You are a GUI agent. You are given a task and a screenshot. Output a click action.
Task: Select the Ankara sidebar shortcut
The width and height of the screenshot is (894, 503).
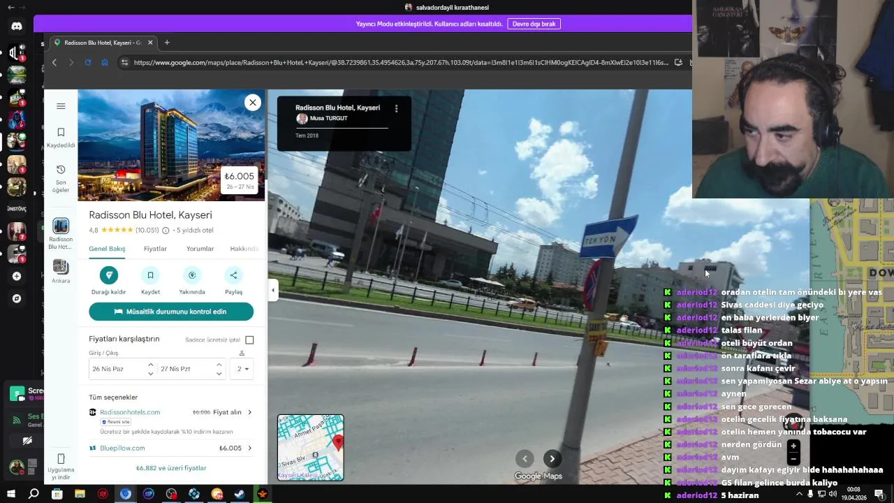[61, 271]
